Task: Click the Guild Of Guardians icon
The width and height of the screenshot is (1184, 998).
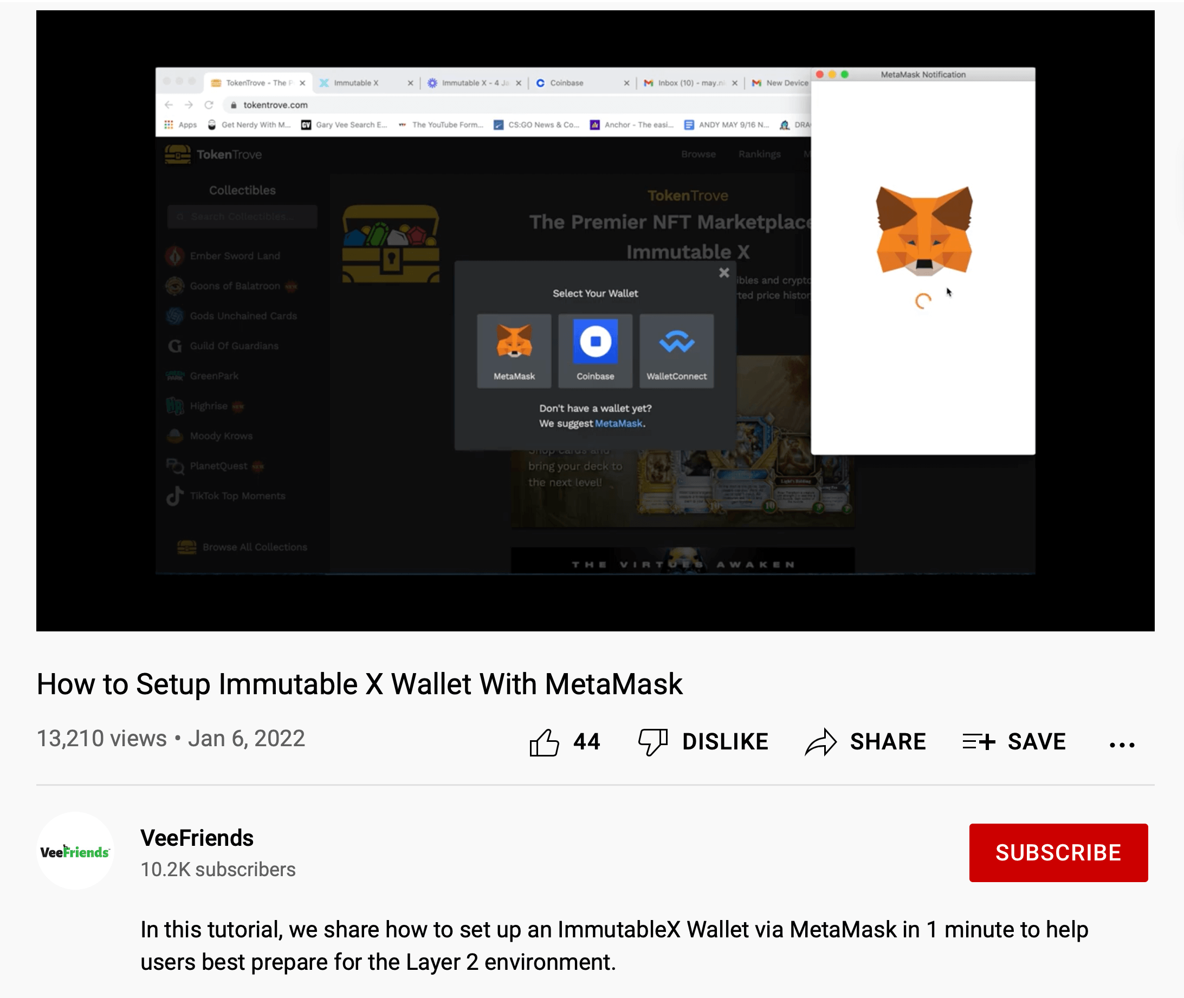Action: coord(175,345)
